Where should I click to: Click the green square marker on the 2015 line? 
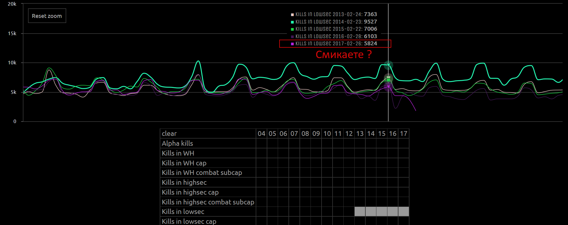point(388,80)
